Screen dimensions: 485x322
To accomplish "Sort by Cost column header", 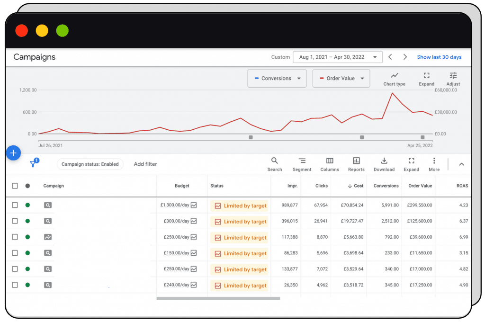I will pos(356,186).
